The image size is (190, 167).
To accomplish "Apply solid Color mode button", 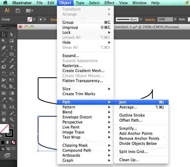I will coord(3,142).
